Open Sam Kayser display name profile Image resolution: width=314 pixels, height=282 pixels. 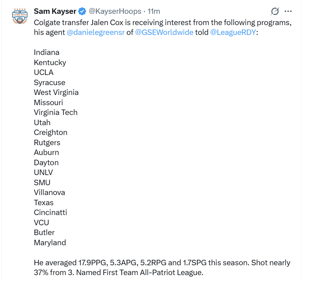(55, 11)
